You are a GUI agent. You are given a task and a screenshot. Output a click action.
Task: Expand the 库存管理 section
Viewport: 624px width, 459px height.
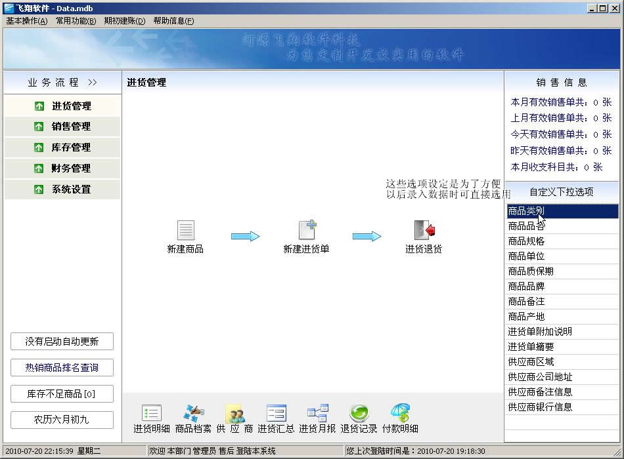[x=62, y=148]
